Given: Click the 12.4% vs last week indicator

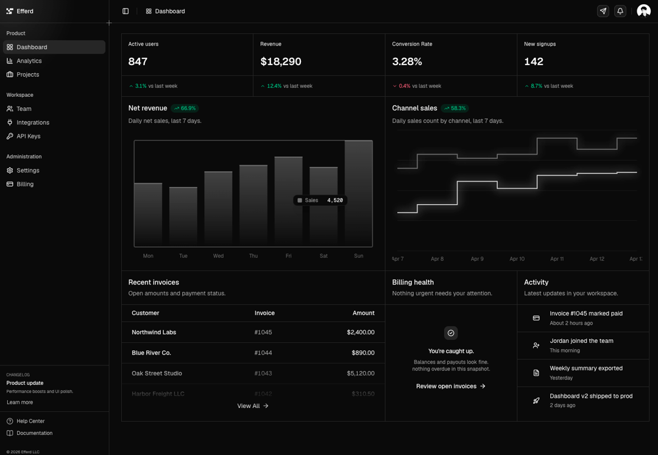Looking at the screenshot, I should [x=286, y=86].
